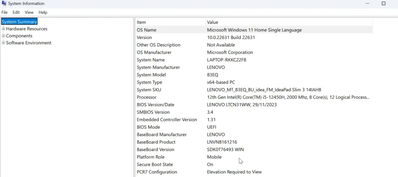
Task: Click the LENOVO_MT_83EQ IdeaPad Slim 3 SKU value
Action: (264, 90)
